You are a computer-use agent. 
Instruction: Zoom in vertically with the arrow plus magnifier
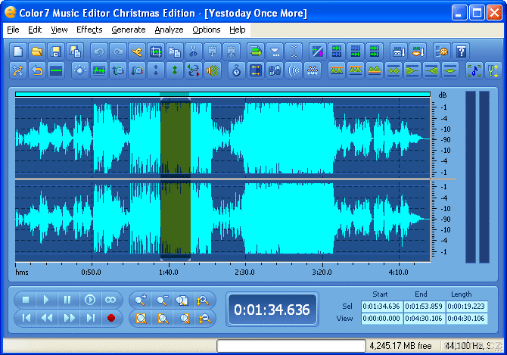pos(203,300)
